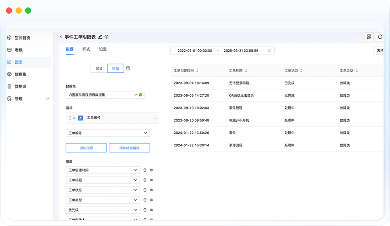The width and height of the screenshot is (390, 226).
Task: Click the export icon at top right
Action: click(369, 37)
